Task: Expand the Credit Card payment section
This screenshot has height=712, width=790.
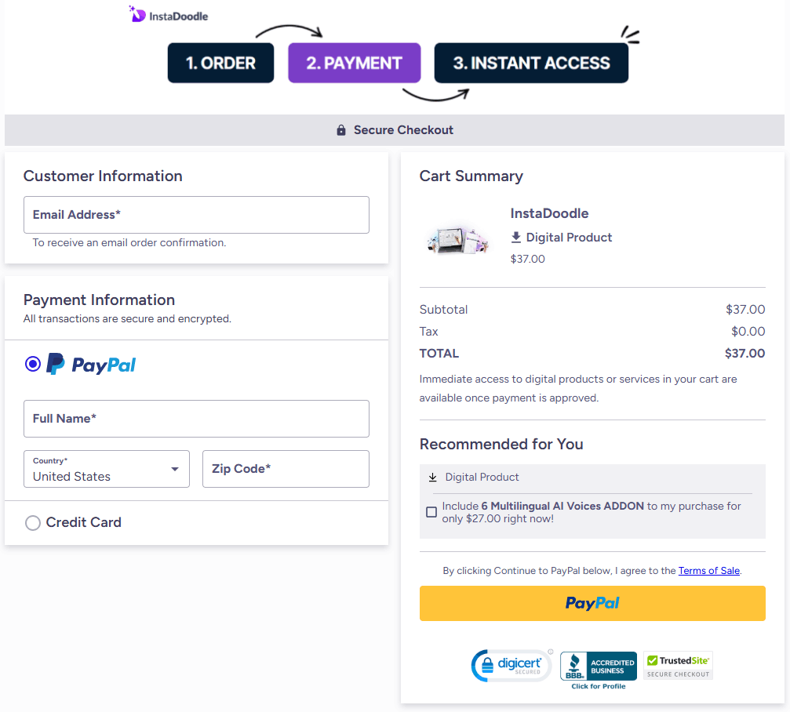Action: 84,522
